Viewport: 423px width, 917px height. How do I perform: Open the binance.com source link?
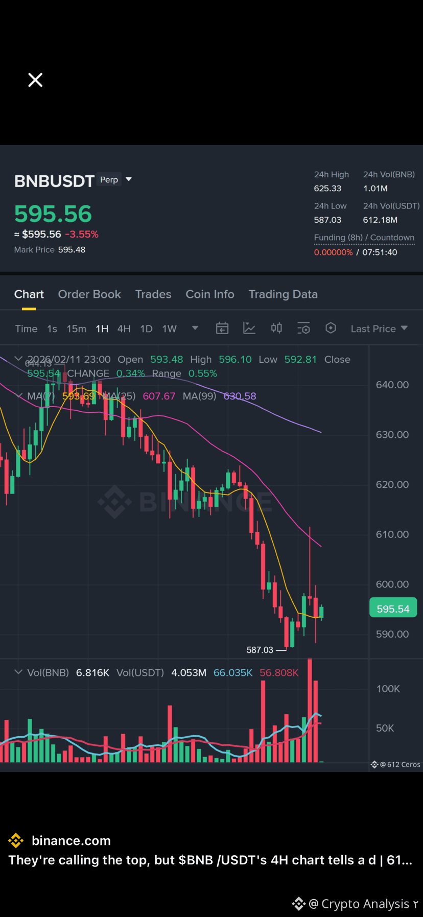click(x=71, y=840)
